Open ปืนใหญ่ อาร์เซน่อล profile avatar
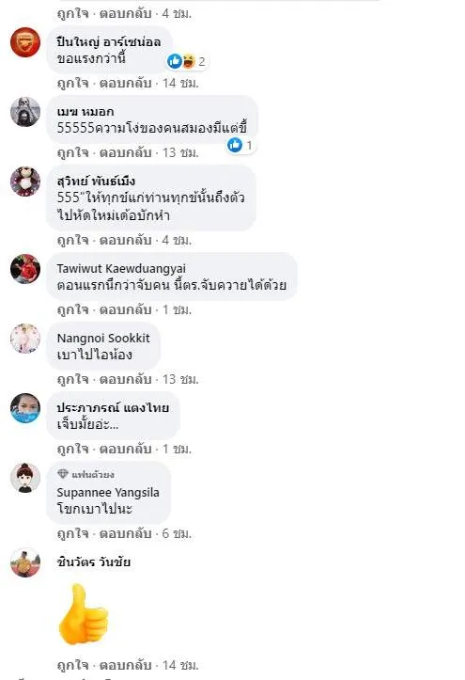The width and height of the screenshot is (465, 680). click(25, 42)
